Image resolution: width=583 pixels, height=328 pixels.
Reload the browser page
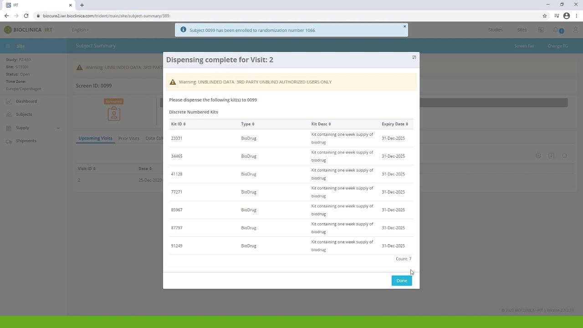pos(26,15)
